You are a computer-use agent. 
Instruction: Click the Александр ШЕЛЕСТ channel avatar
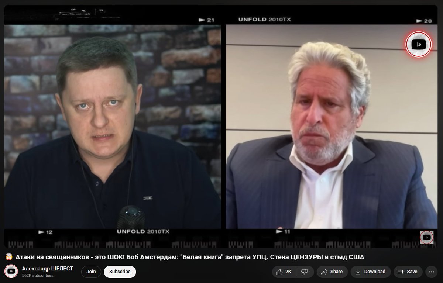(x=11, y=272)
